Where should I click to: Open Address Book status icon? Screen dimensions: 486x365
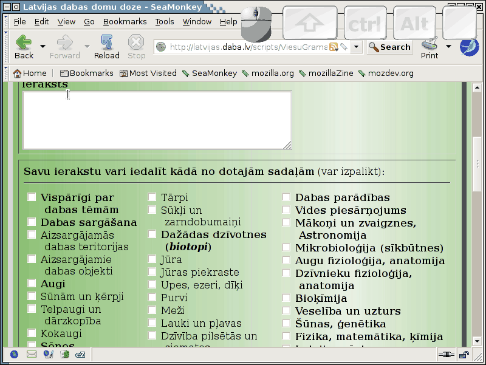pos(65,355)
